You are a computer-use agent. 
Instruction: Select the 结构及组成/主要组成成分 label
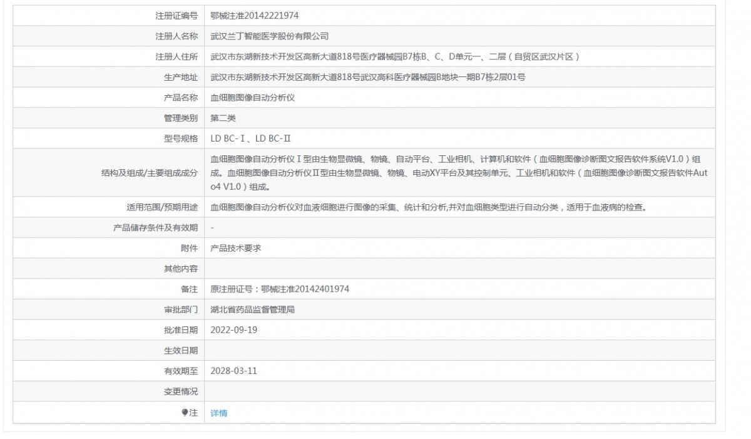pos(149,173)
